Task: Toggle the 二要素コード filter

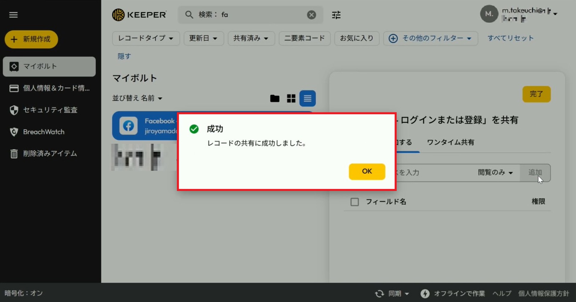Action: click(304, 38)
